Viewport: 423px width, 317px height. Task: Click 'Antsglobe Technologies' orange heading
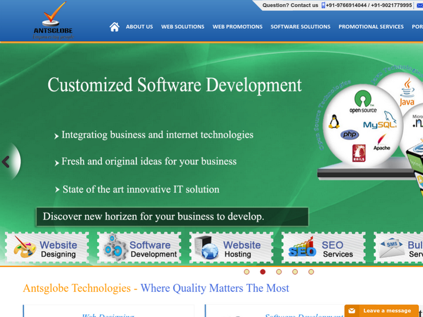click(77, 288)
